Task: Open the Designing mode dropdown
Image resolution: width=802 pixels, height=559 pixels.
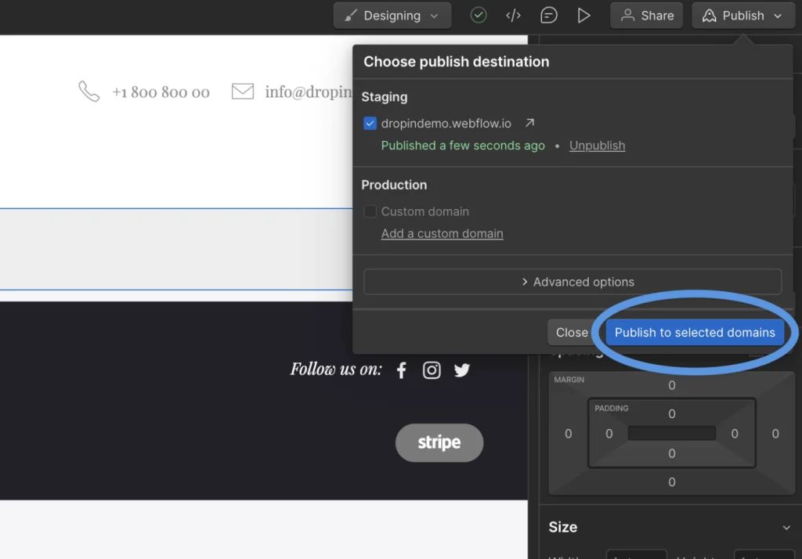Action: point(392,16)
